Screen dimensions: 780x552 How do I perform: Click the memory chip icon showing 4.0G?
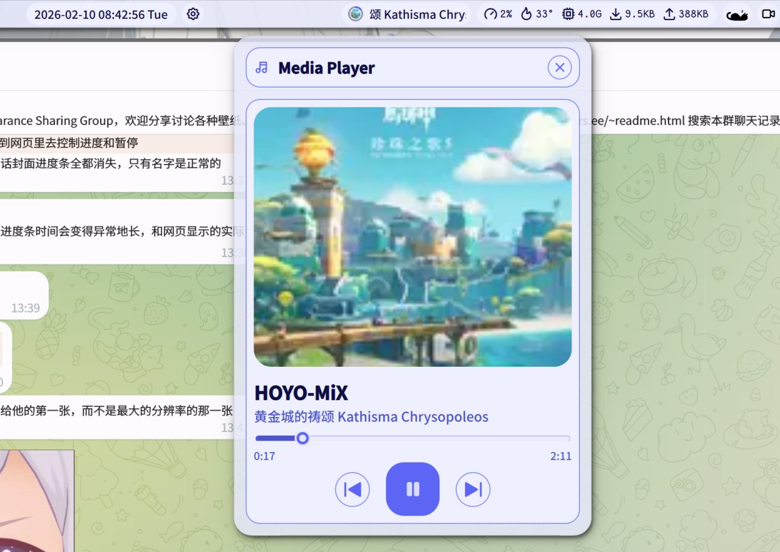pos(567,13)
